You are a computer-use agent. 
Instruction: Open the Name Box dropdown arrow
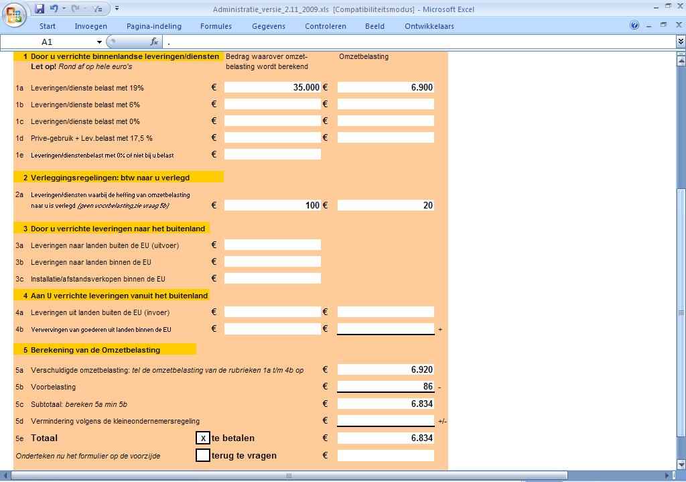[99, 42]
